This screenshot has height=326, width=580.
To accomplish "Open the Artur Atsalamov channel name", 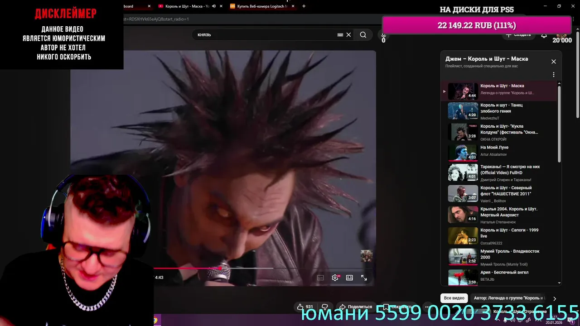I will pos(493,154).
